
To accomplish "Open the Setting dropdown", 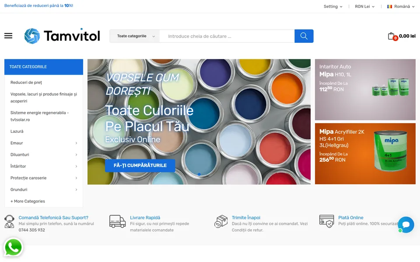I will coord(333,7).
